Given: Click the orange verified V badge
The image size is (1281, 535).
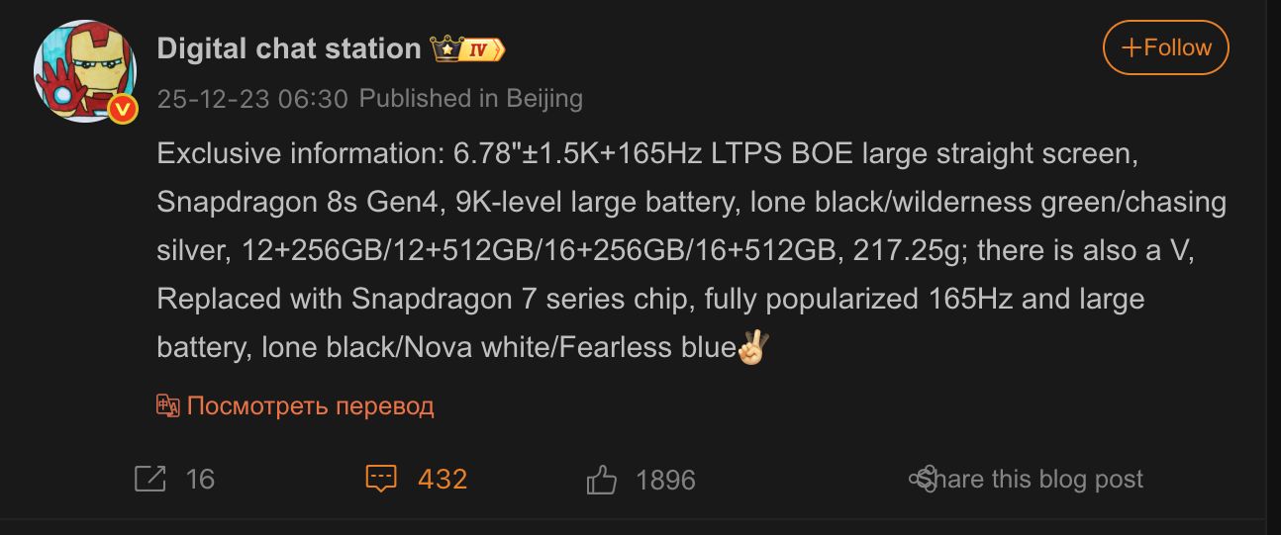Looking at the screenshot, I should [123, 109].
